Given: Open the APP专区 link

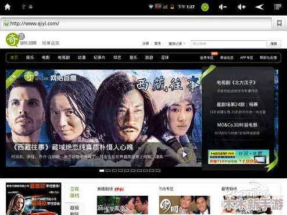Looking at the screenshot, I should (246, 58).
